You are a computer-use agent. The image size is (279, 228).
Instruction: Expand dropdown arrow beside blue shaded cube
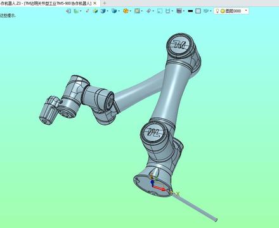[x=108, y=11]
